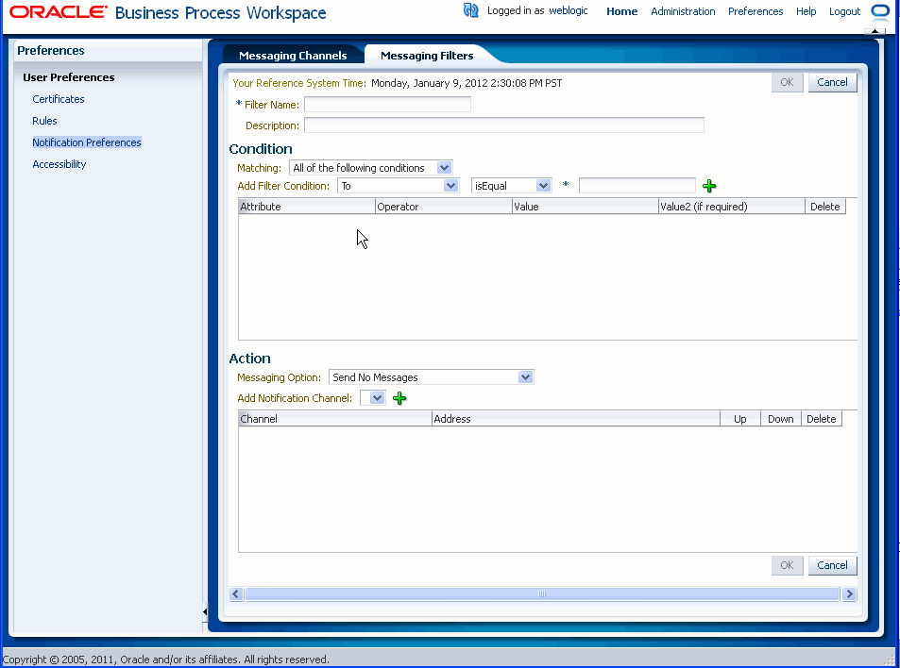The height and width of the screenshot is (668, 900).
Task: Click the User Preferences heading
Action: (x=69, y=77)
